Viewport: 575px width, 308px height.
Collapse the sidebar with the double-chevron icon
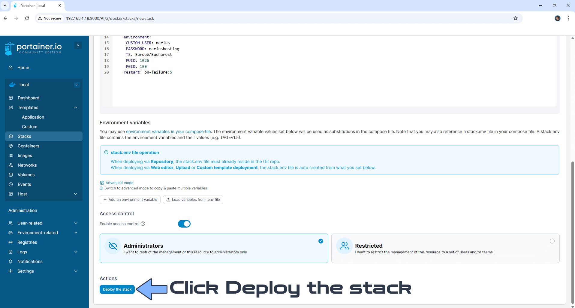tap(78, 45)
